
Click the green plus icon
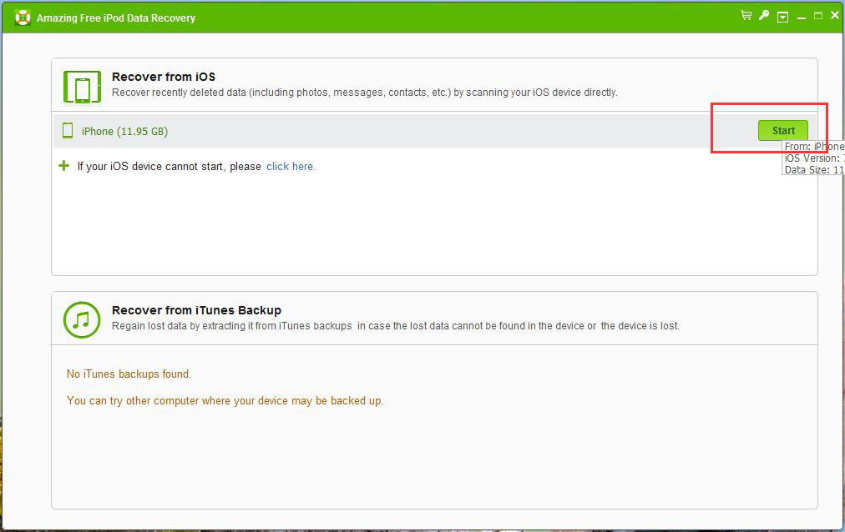(x=63, y=166)
